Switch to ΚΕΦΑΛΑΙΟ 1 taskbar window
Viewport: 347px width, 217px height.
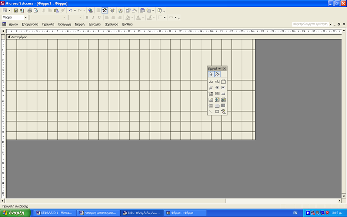(x=54, y=213)
